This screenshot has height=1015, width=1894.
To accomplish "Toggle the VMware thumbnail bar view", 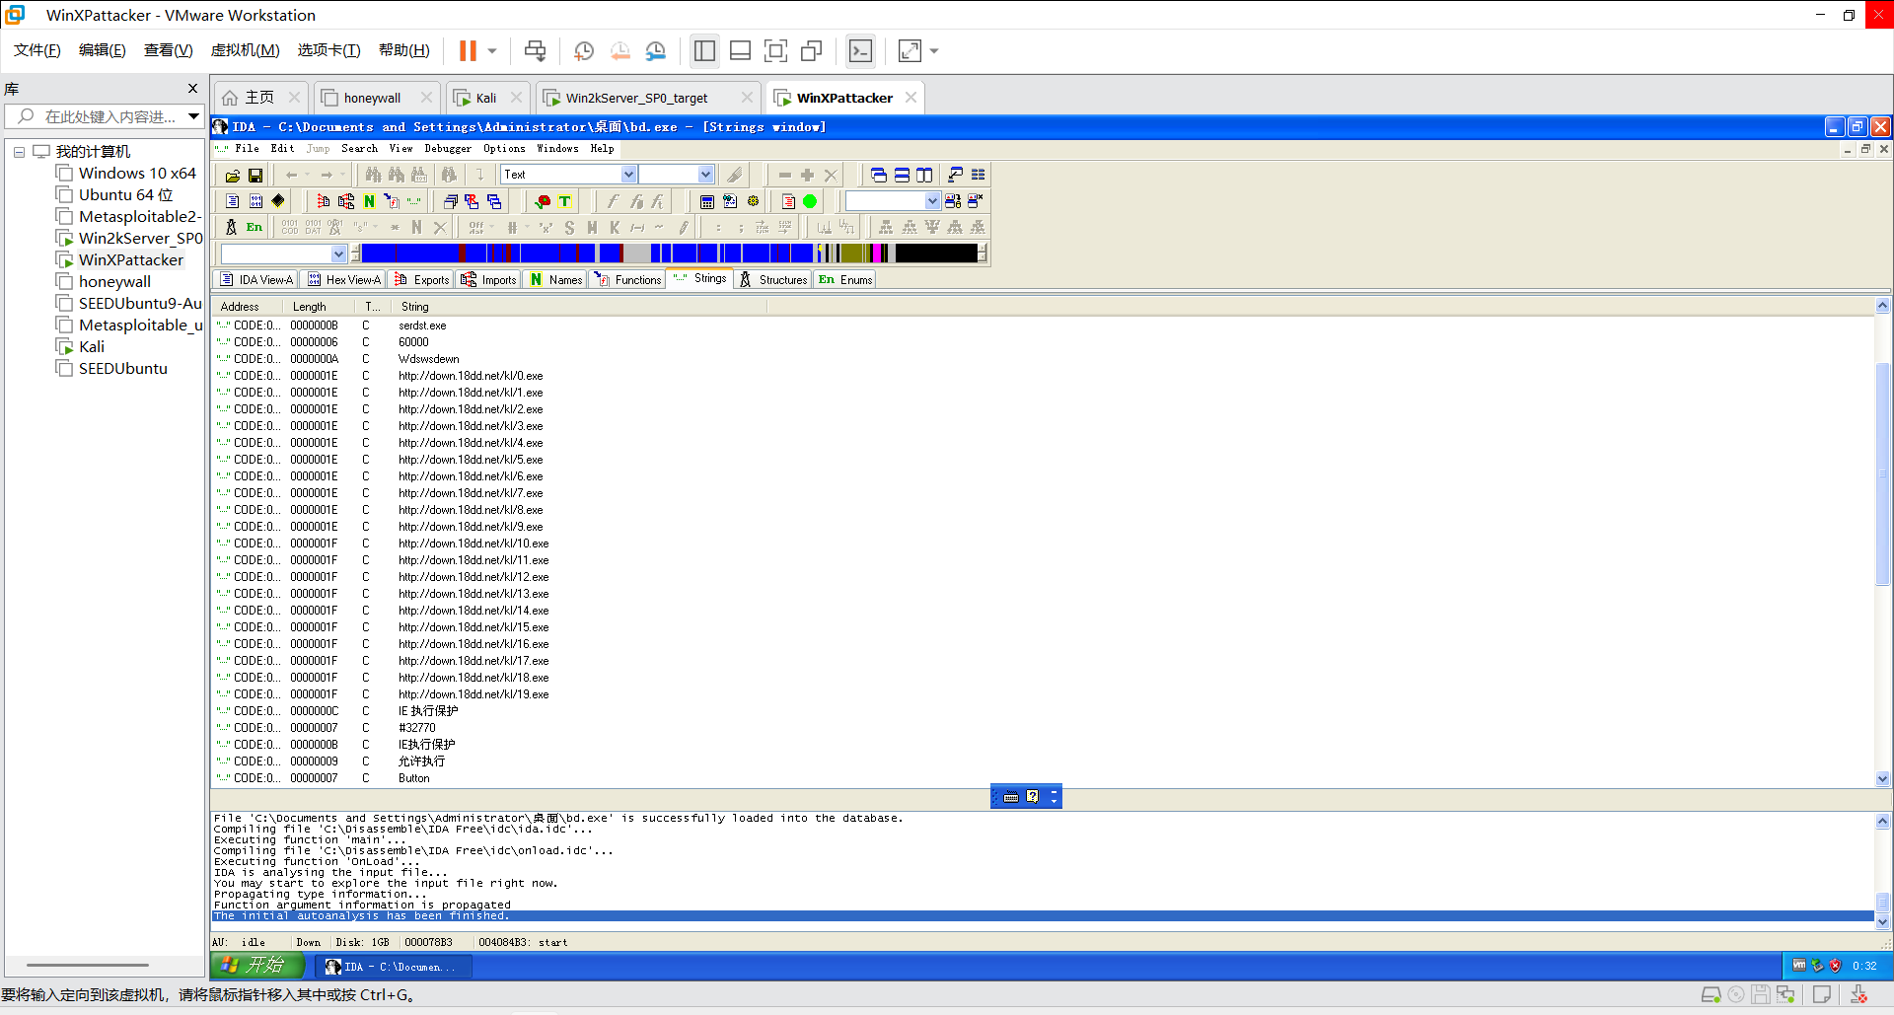I will [741, 50].
